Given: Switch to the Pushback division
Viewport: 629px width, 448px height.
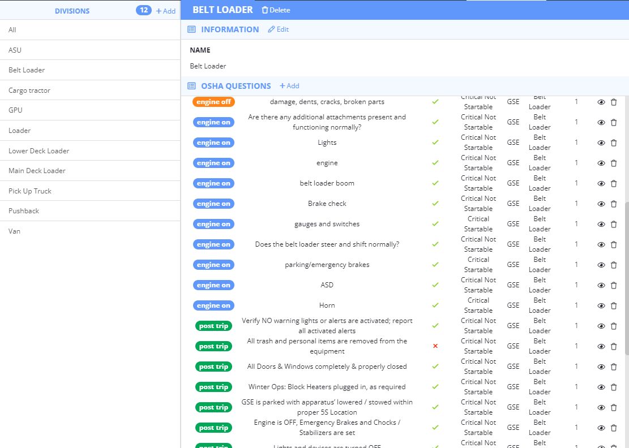Looking at the screenshot, I should point(24,210).
